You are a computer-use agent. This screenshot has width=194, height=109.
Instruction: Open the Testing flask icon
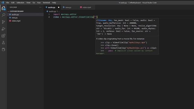(x=3, y=43)
